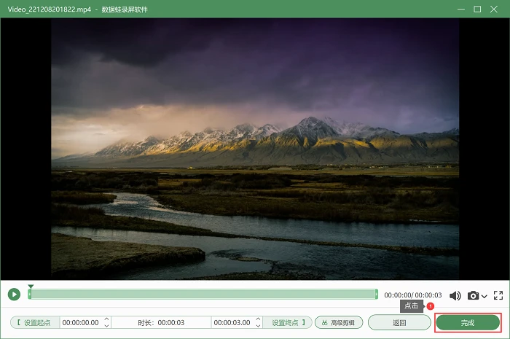Click the 返回 button
This screenshot has width=510, height=339.
[x=399, y=322]
